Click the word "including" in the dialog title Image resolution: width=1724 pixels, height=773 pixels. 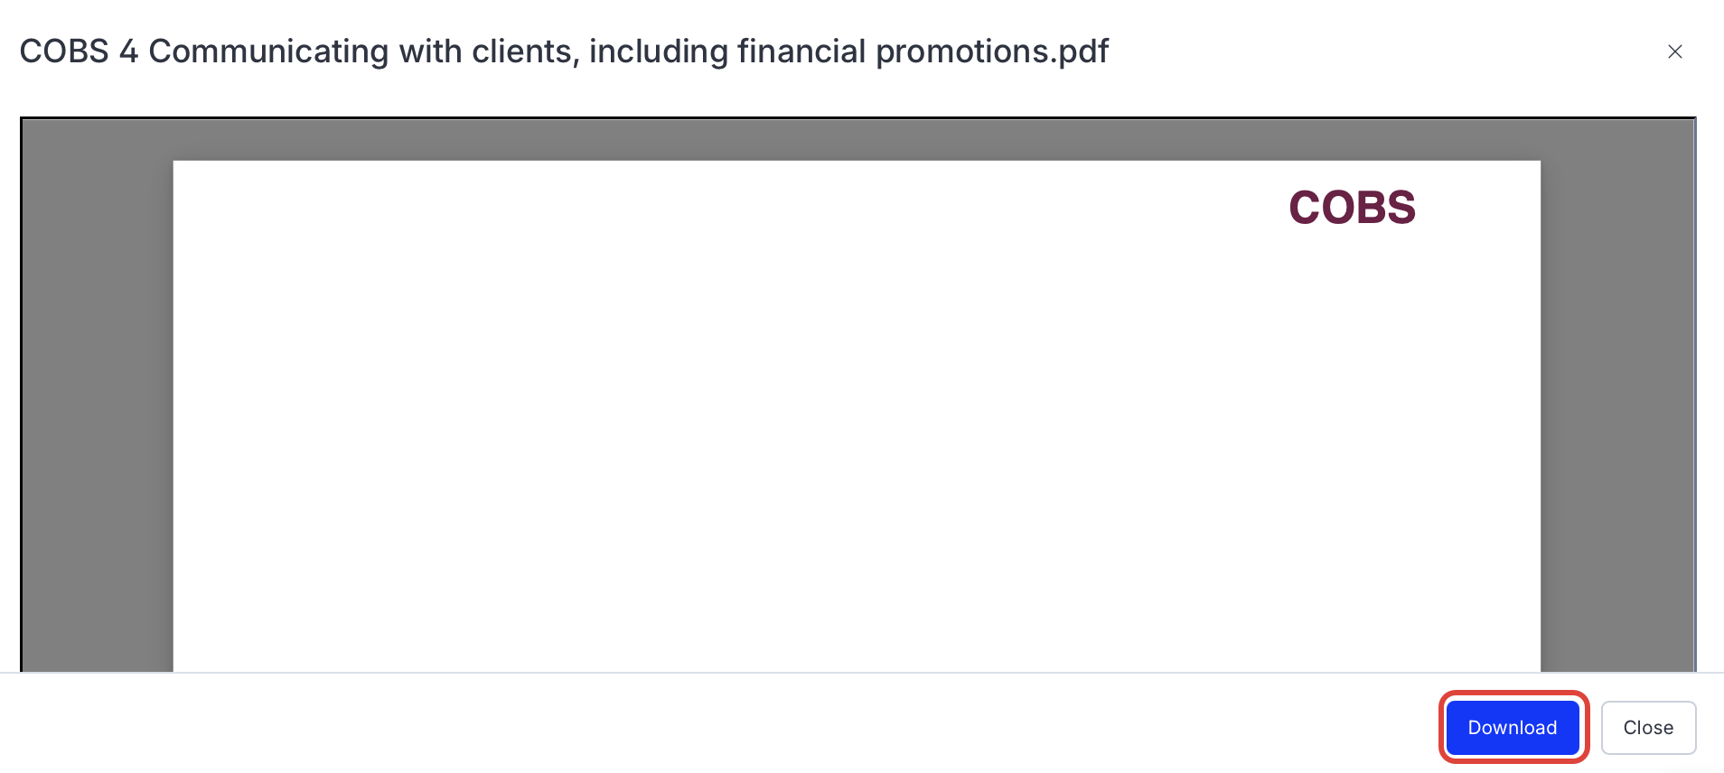[658, 51]
